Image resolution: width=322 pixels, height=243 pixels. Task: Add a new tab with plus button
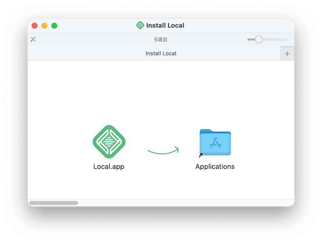pyautogui.click(x=287, y=54)
